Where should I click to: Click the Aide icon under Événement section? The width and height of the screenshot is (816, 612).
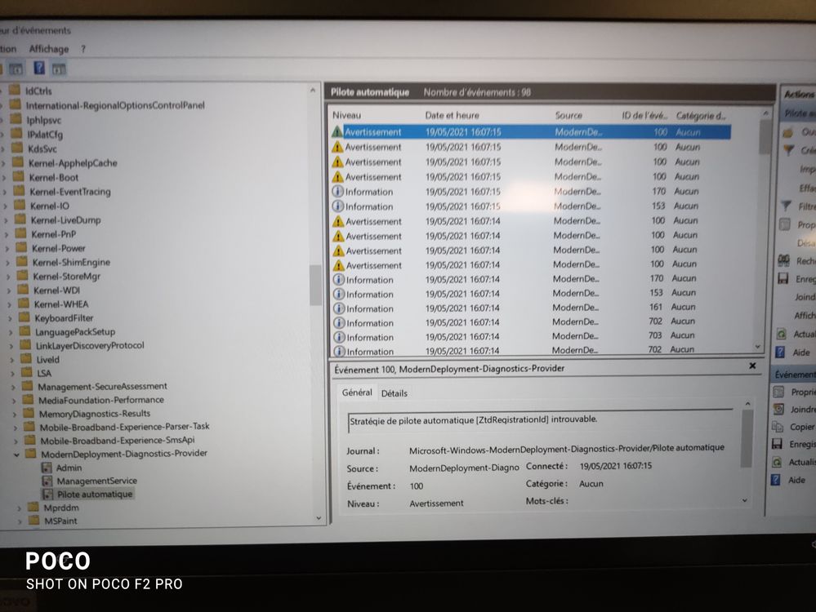pos(776,480)
